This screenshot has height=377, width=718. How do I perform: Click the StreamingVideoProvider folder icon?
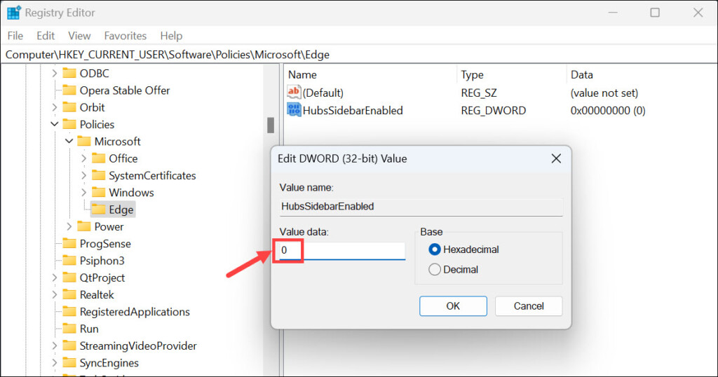69,346
